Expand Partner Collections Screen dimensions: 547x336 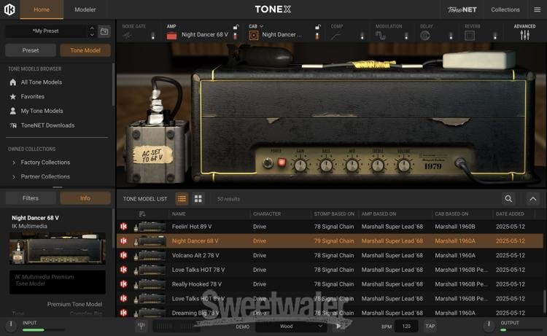point(14,177)
